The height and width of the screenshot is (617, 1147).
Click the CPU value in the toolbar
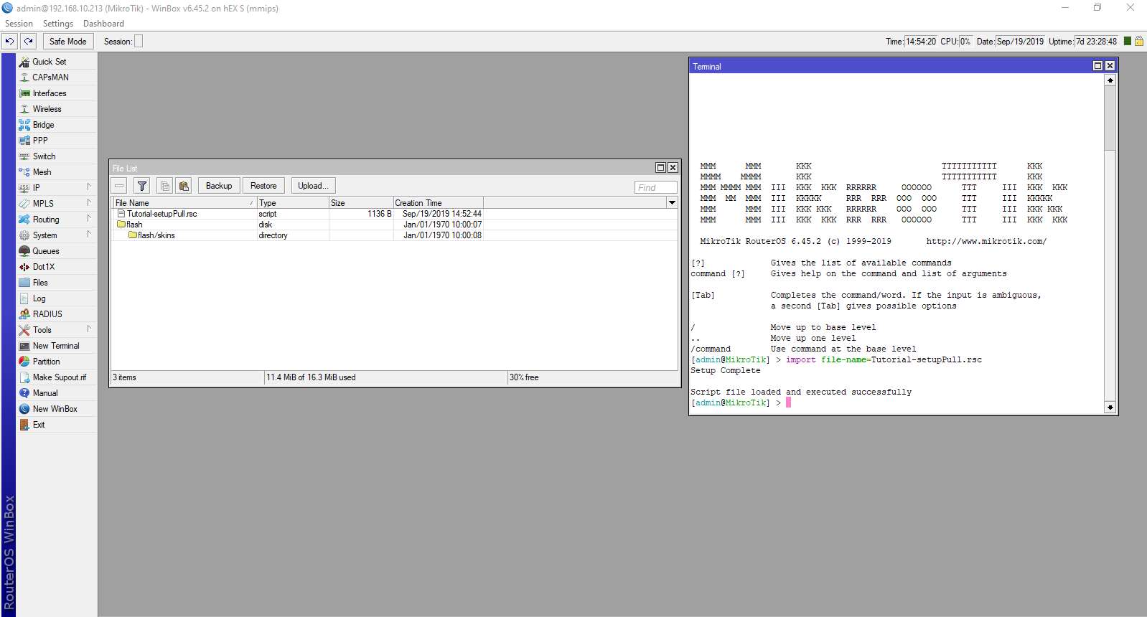965,42
